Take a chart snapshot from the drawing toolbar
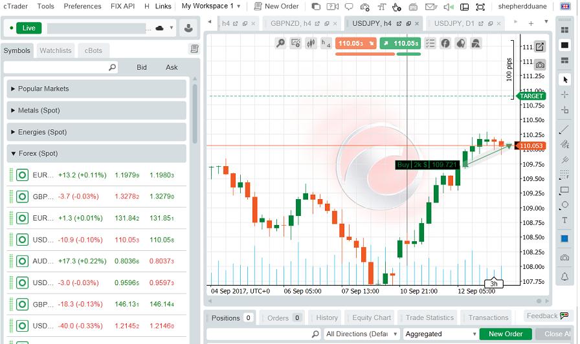This screenshot has height=344, width=580. tap(565, 257)
